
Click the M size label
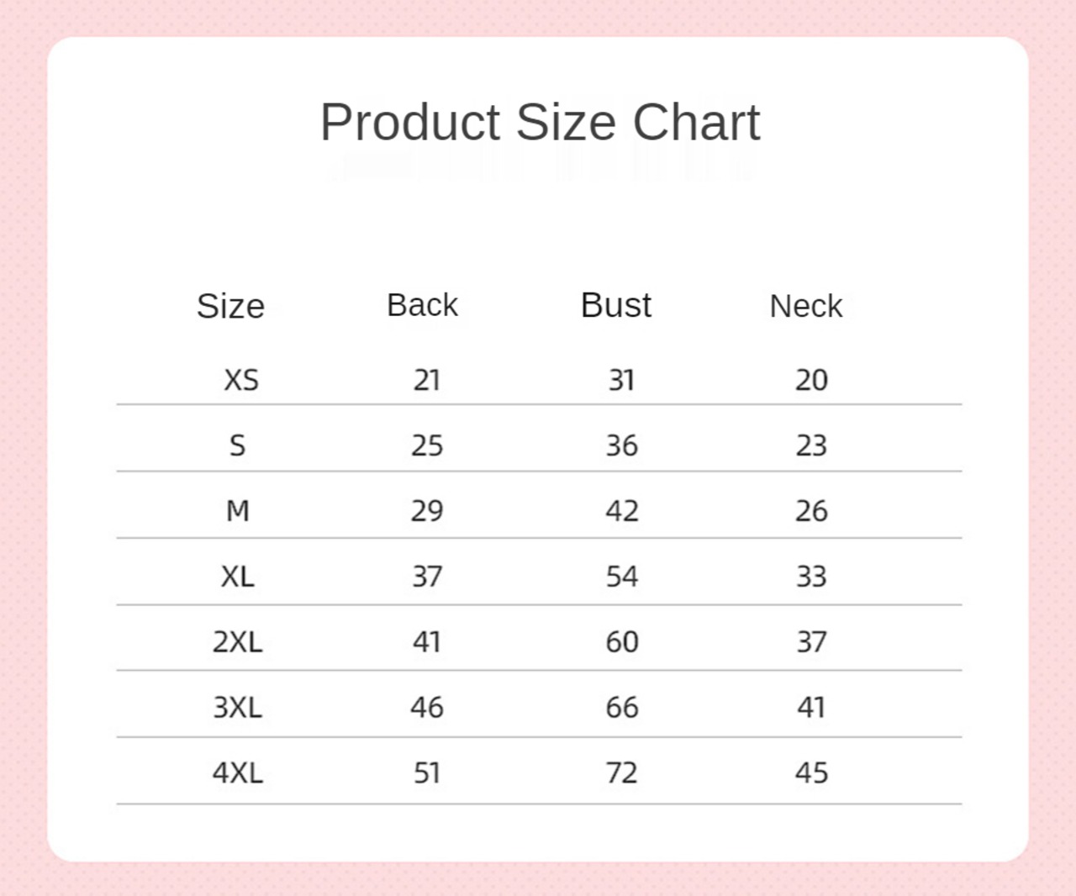point(238,511)
